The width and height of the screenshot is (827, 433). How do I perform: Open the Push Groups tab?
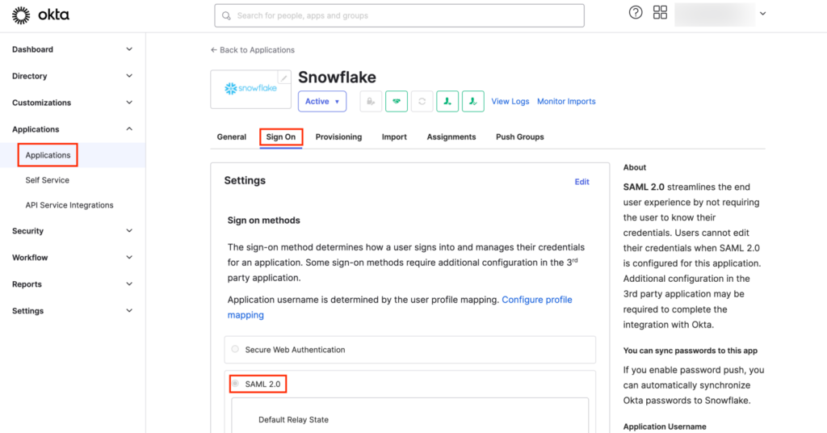(x=519, y=137)
